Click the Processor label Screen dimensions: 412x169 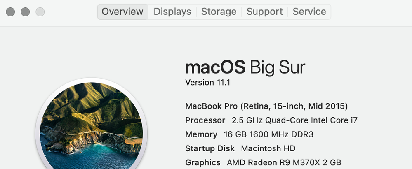click(x=205, y=120)
